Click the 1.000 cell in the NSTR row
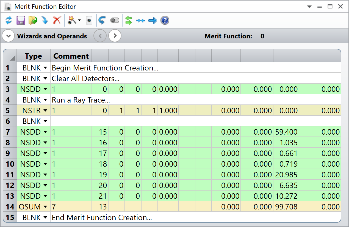Viewport: 349px width, 227px height. (168, 110)
